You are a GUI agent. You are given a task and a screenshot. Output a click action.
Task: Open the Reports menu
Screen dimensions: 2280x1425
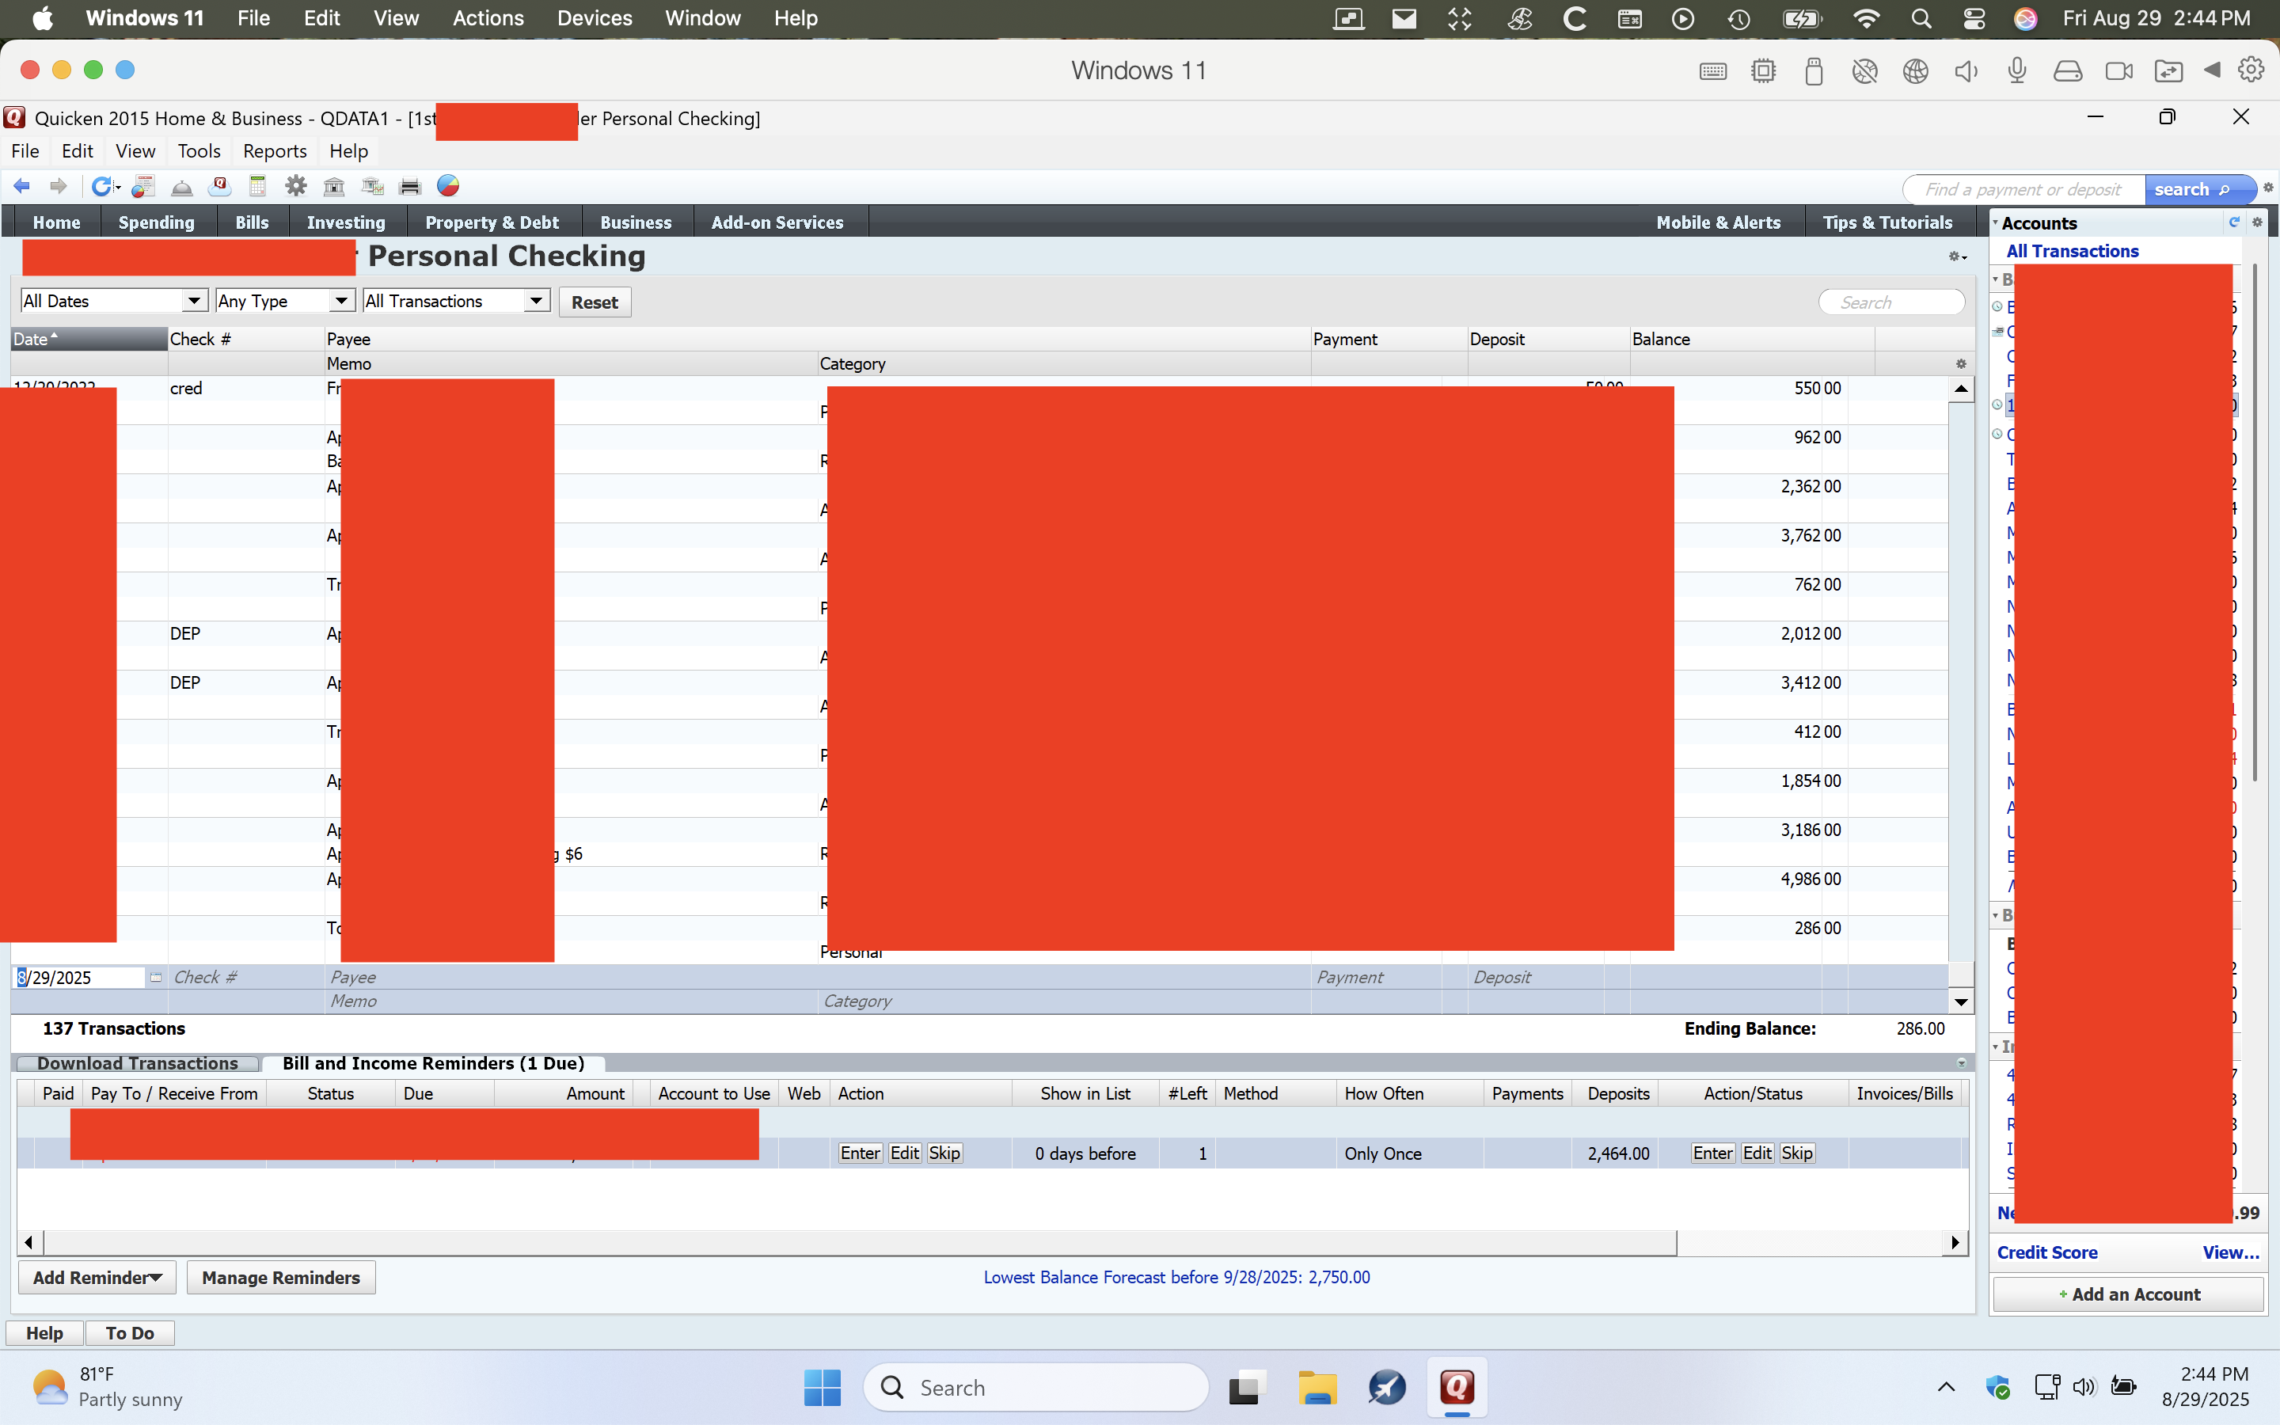[274, 150]
